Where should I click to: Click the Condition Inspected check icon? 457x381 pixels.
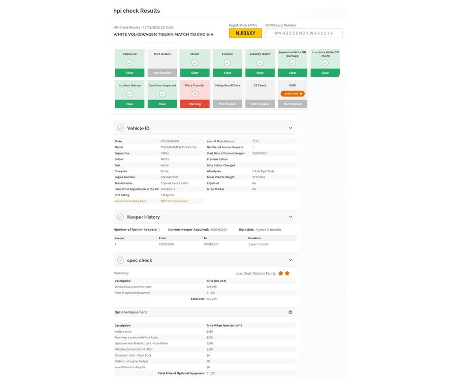(162, 94)
